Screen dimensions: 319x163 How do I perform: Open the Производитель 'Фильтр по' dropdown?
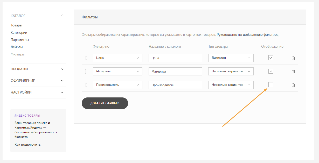pos(117,85)
